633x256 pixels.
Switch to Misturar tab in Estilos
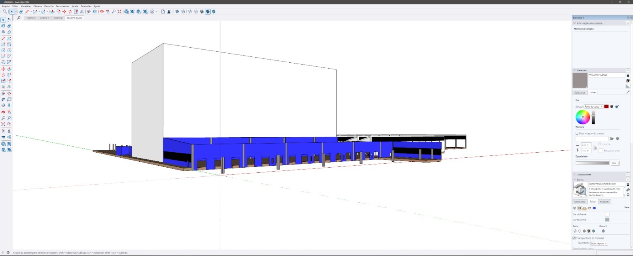pos(605,202)
